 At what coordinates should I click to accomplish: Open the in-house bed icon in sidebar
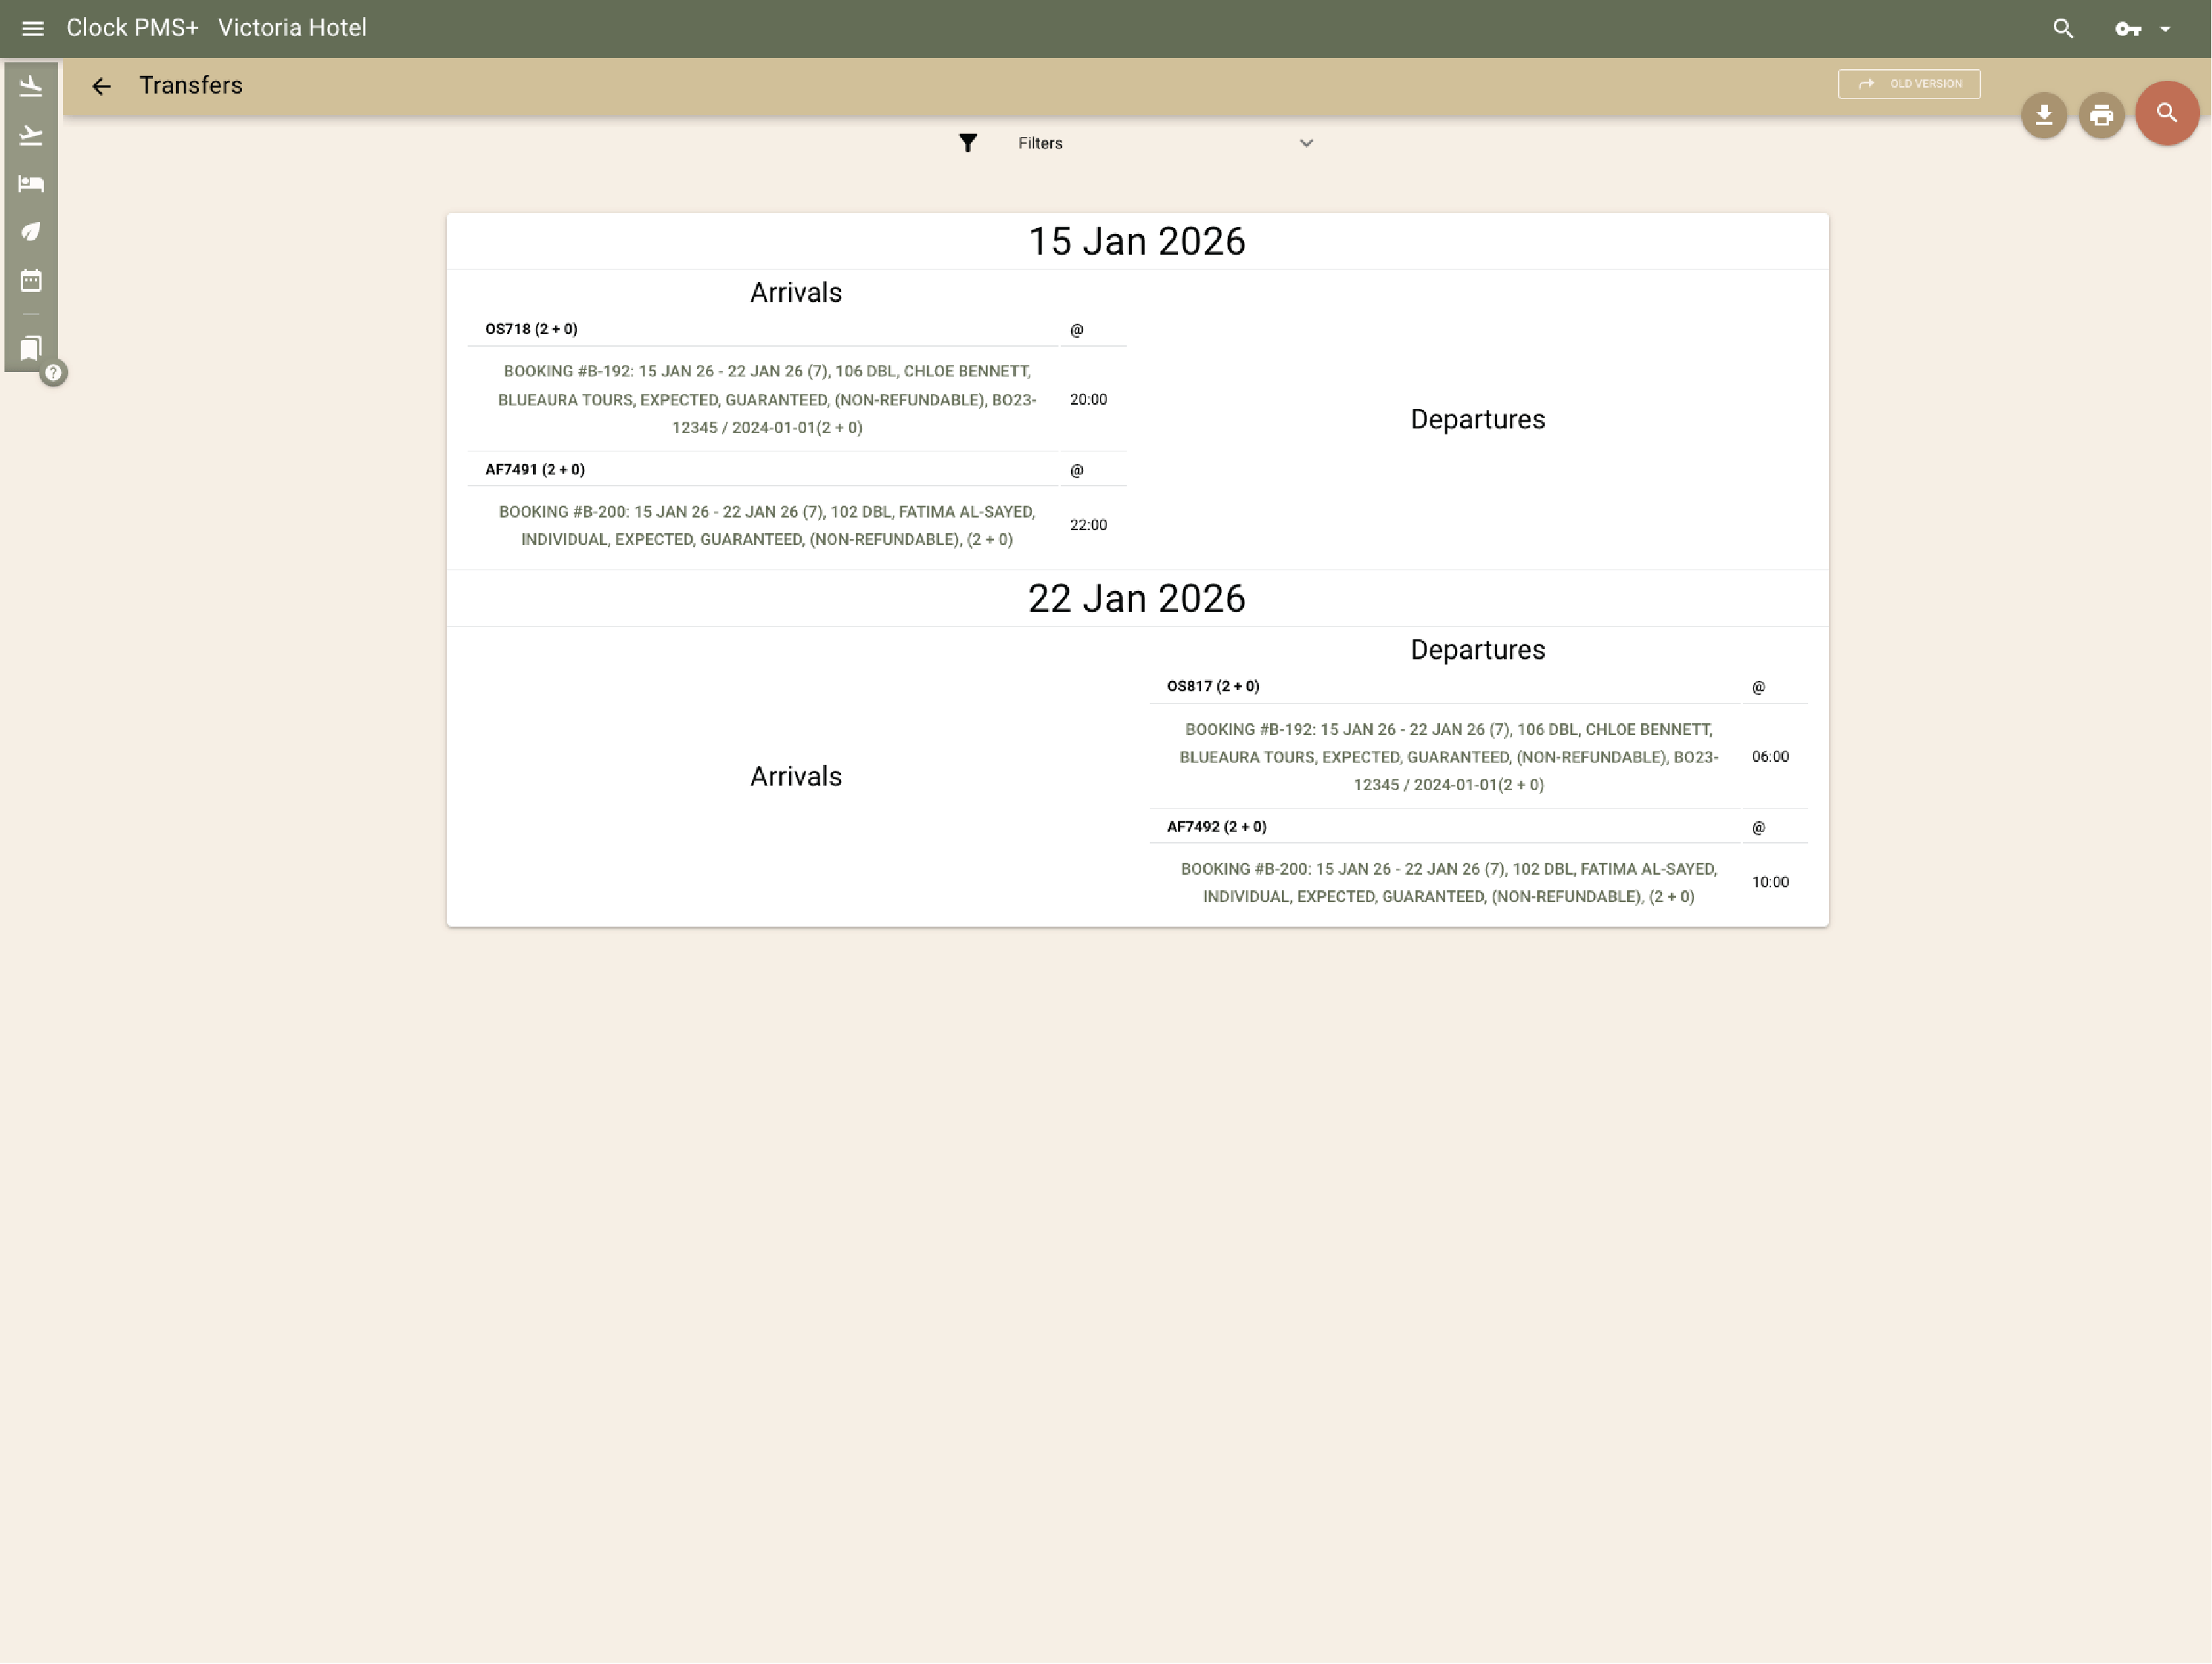click(31, 183)
